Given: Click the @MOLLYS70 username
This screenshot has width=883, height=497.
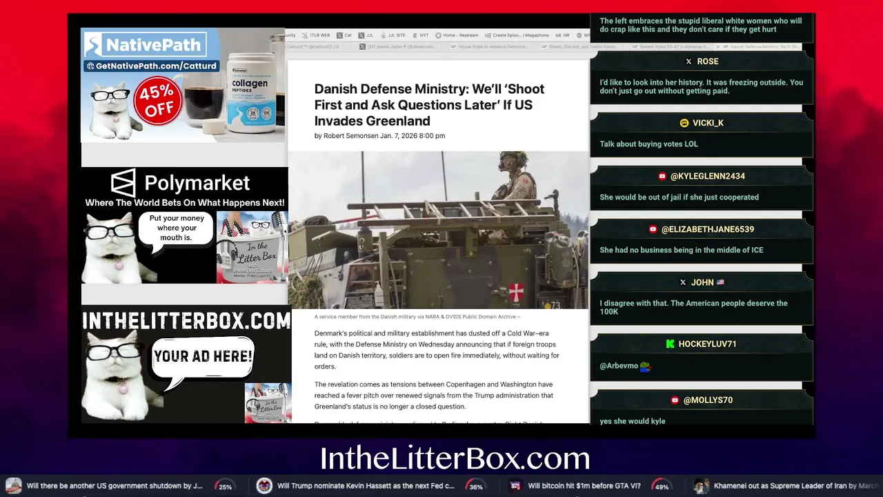Looking at the screenshot, I should [x=708, y=400].
